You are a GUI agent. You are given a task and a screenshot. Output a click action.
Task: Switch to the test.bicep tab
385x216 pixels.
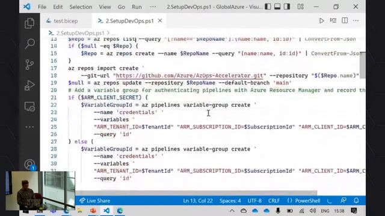tap(66, 21)
